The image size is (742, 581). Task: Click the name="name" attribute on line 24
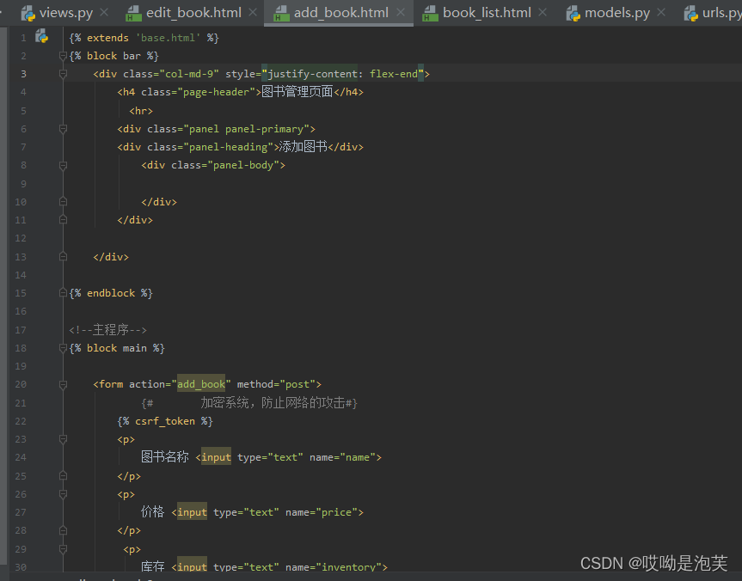coord(342,457)
